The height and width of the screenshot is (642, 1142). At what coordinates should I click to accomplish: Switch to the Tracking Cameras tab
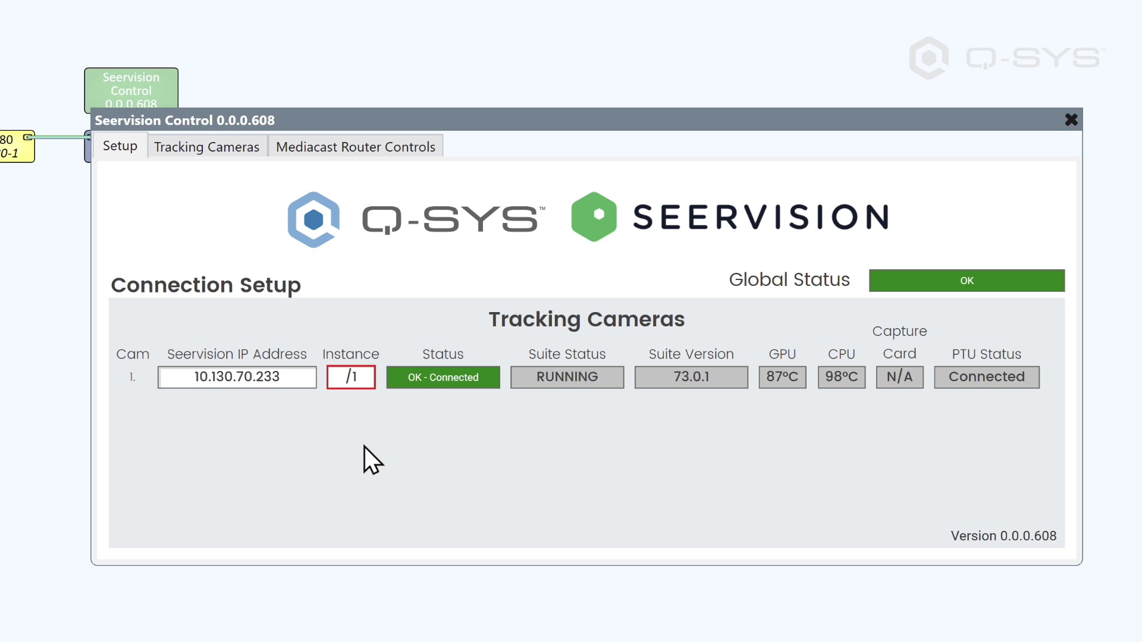click(207, 146)
